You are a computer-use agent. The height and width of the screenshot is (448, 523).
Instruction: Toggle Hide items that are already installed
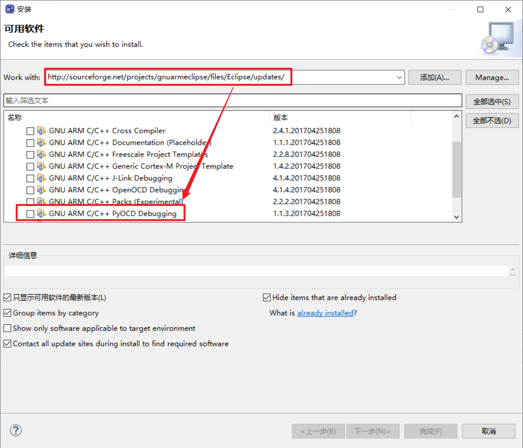[x=267, y=297]
